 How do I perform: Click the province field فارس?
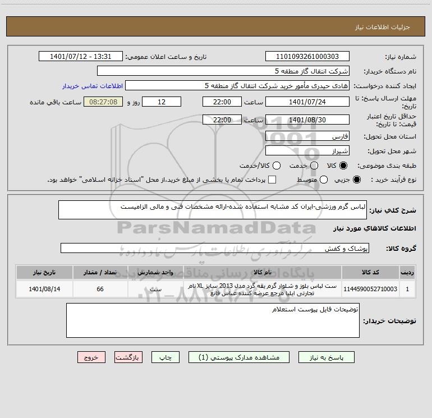(x=307, y=136)
